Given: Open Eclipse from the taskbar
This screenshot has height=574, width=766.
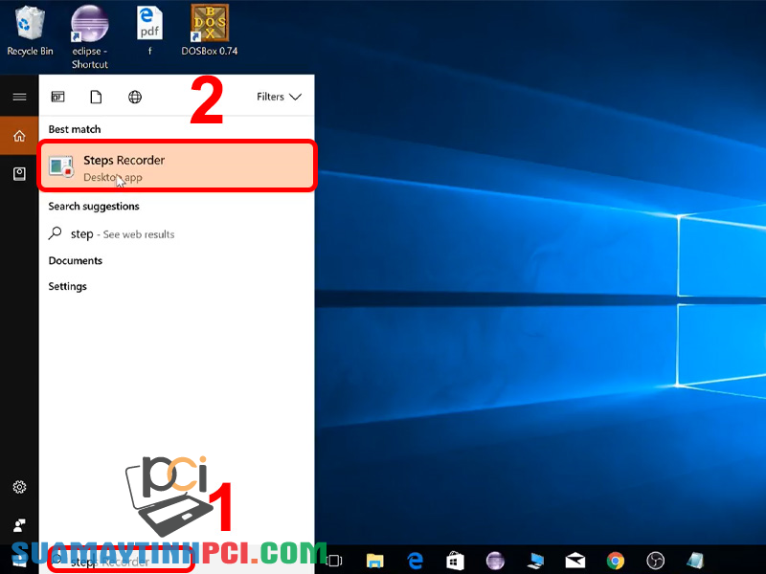Looking at the screenshot, I should coord(495,561).
